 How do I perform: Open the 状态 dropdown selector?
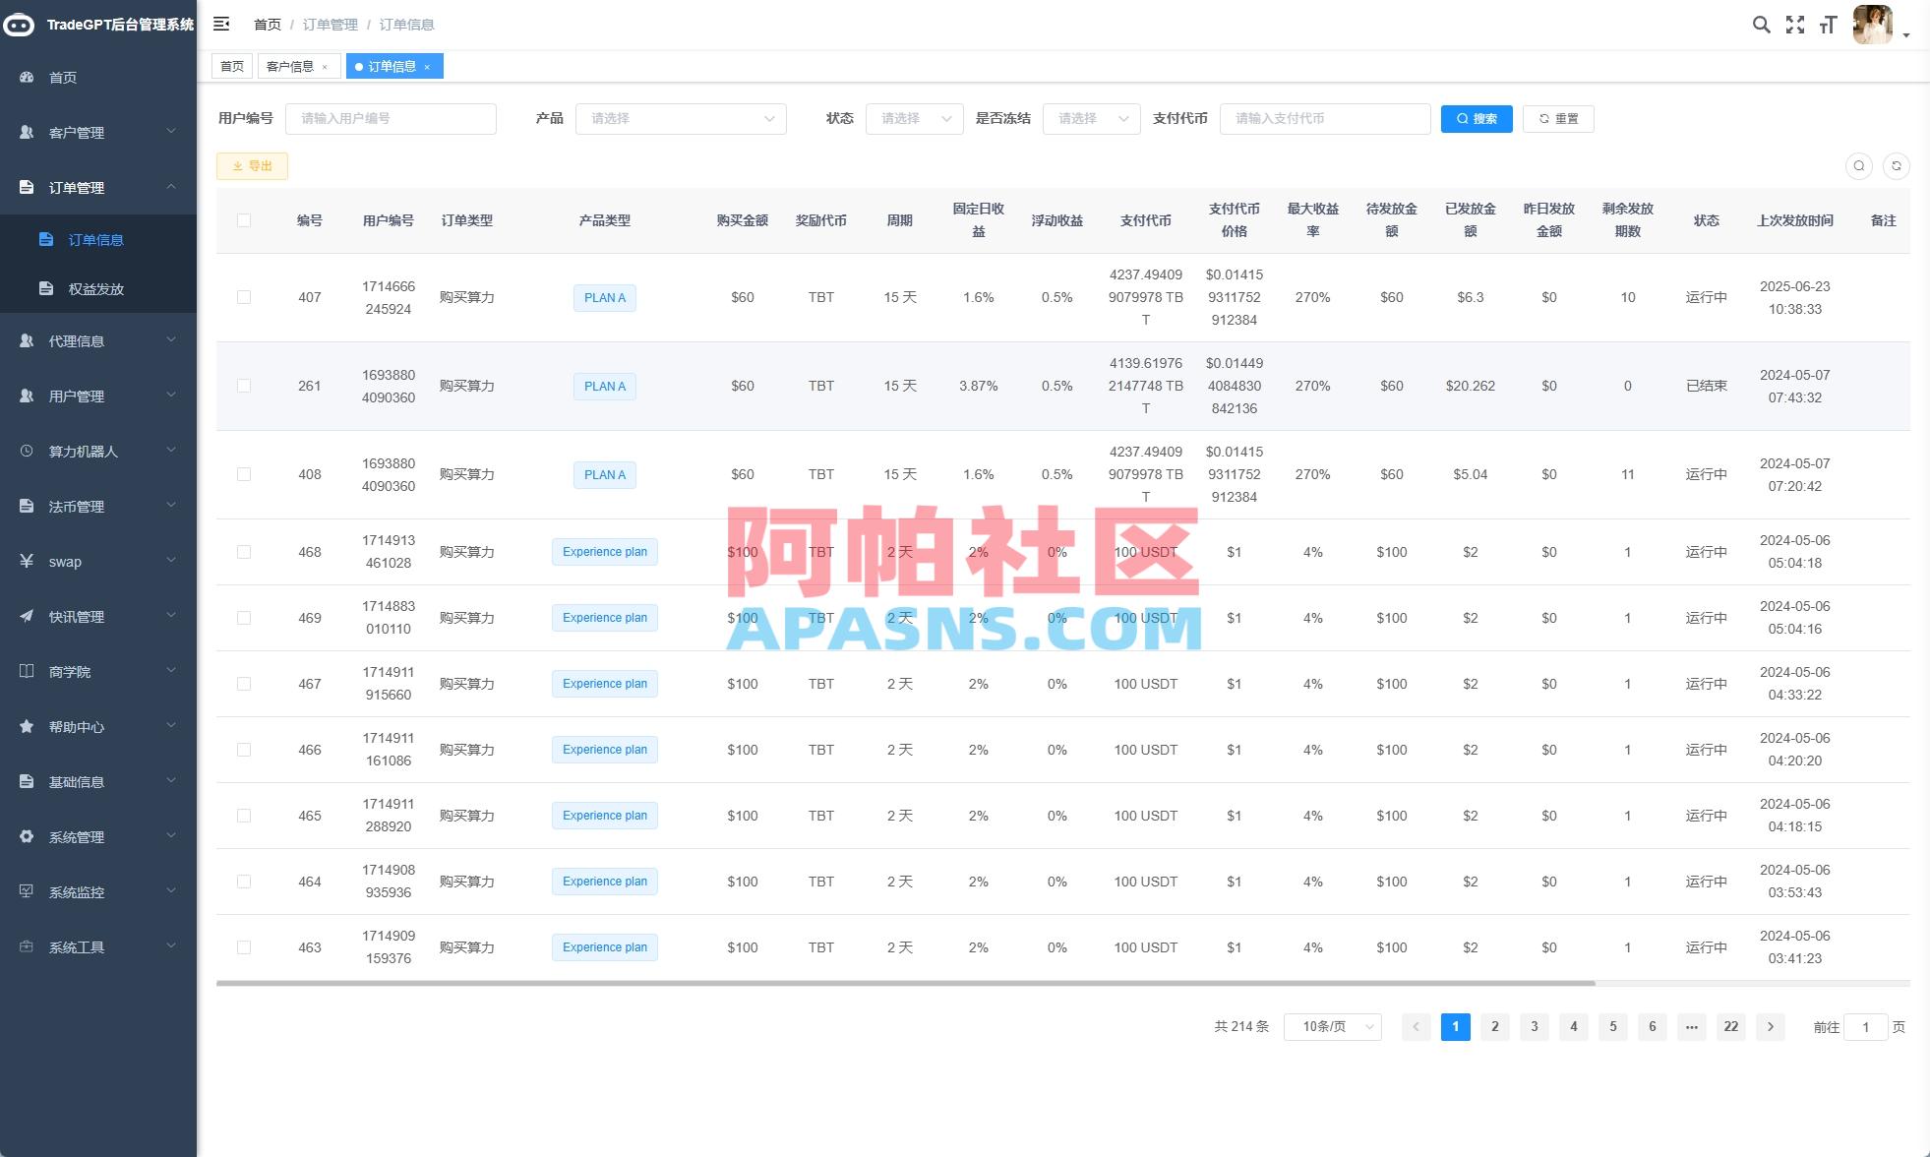pyautogui.click(x=913, y=118)
